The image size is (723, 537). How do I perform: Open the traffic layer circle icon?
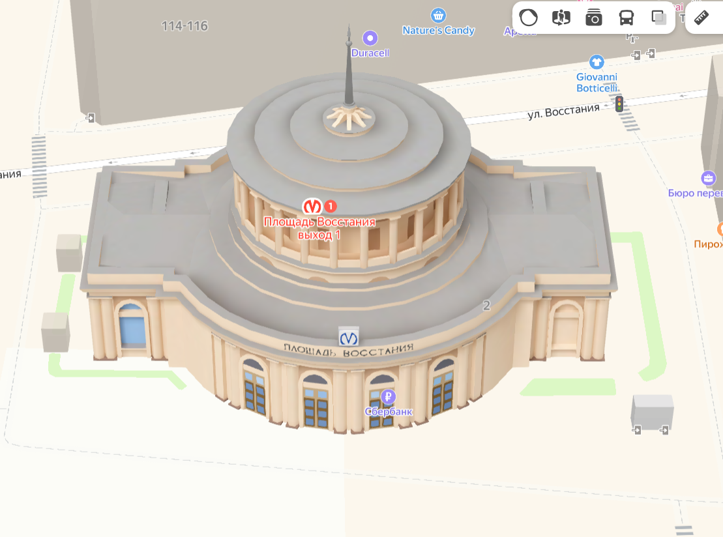click(x=529, y=18)
